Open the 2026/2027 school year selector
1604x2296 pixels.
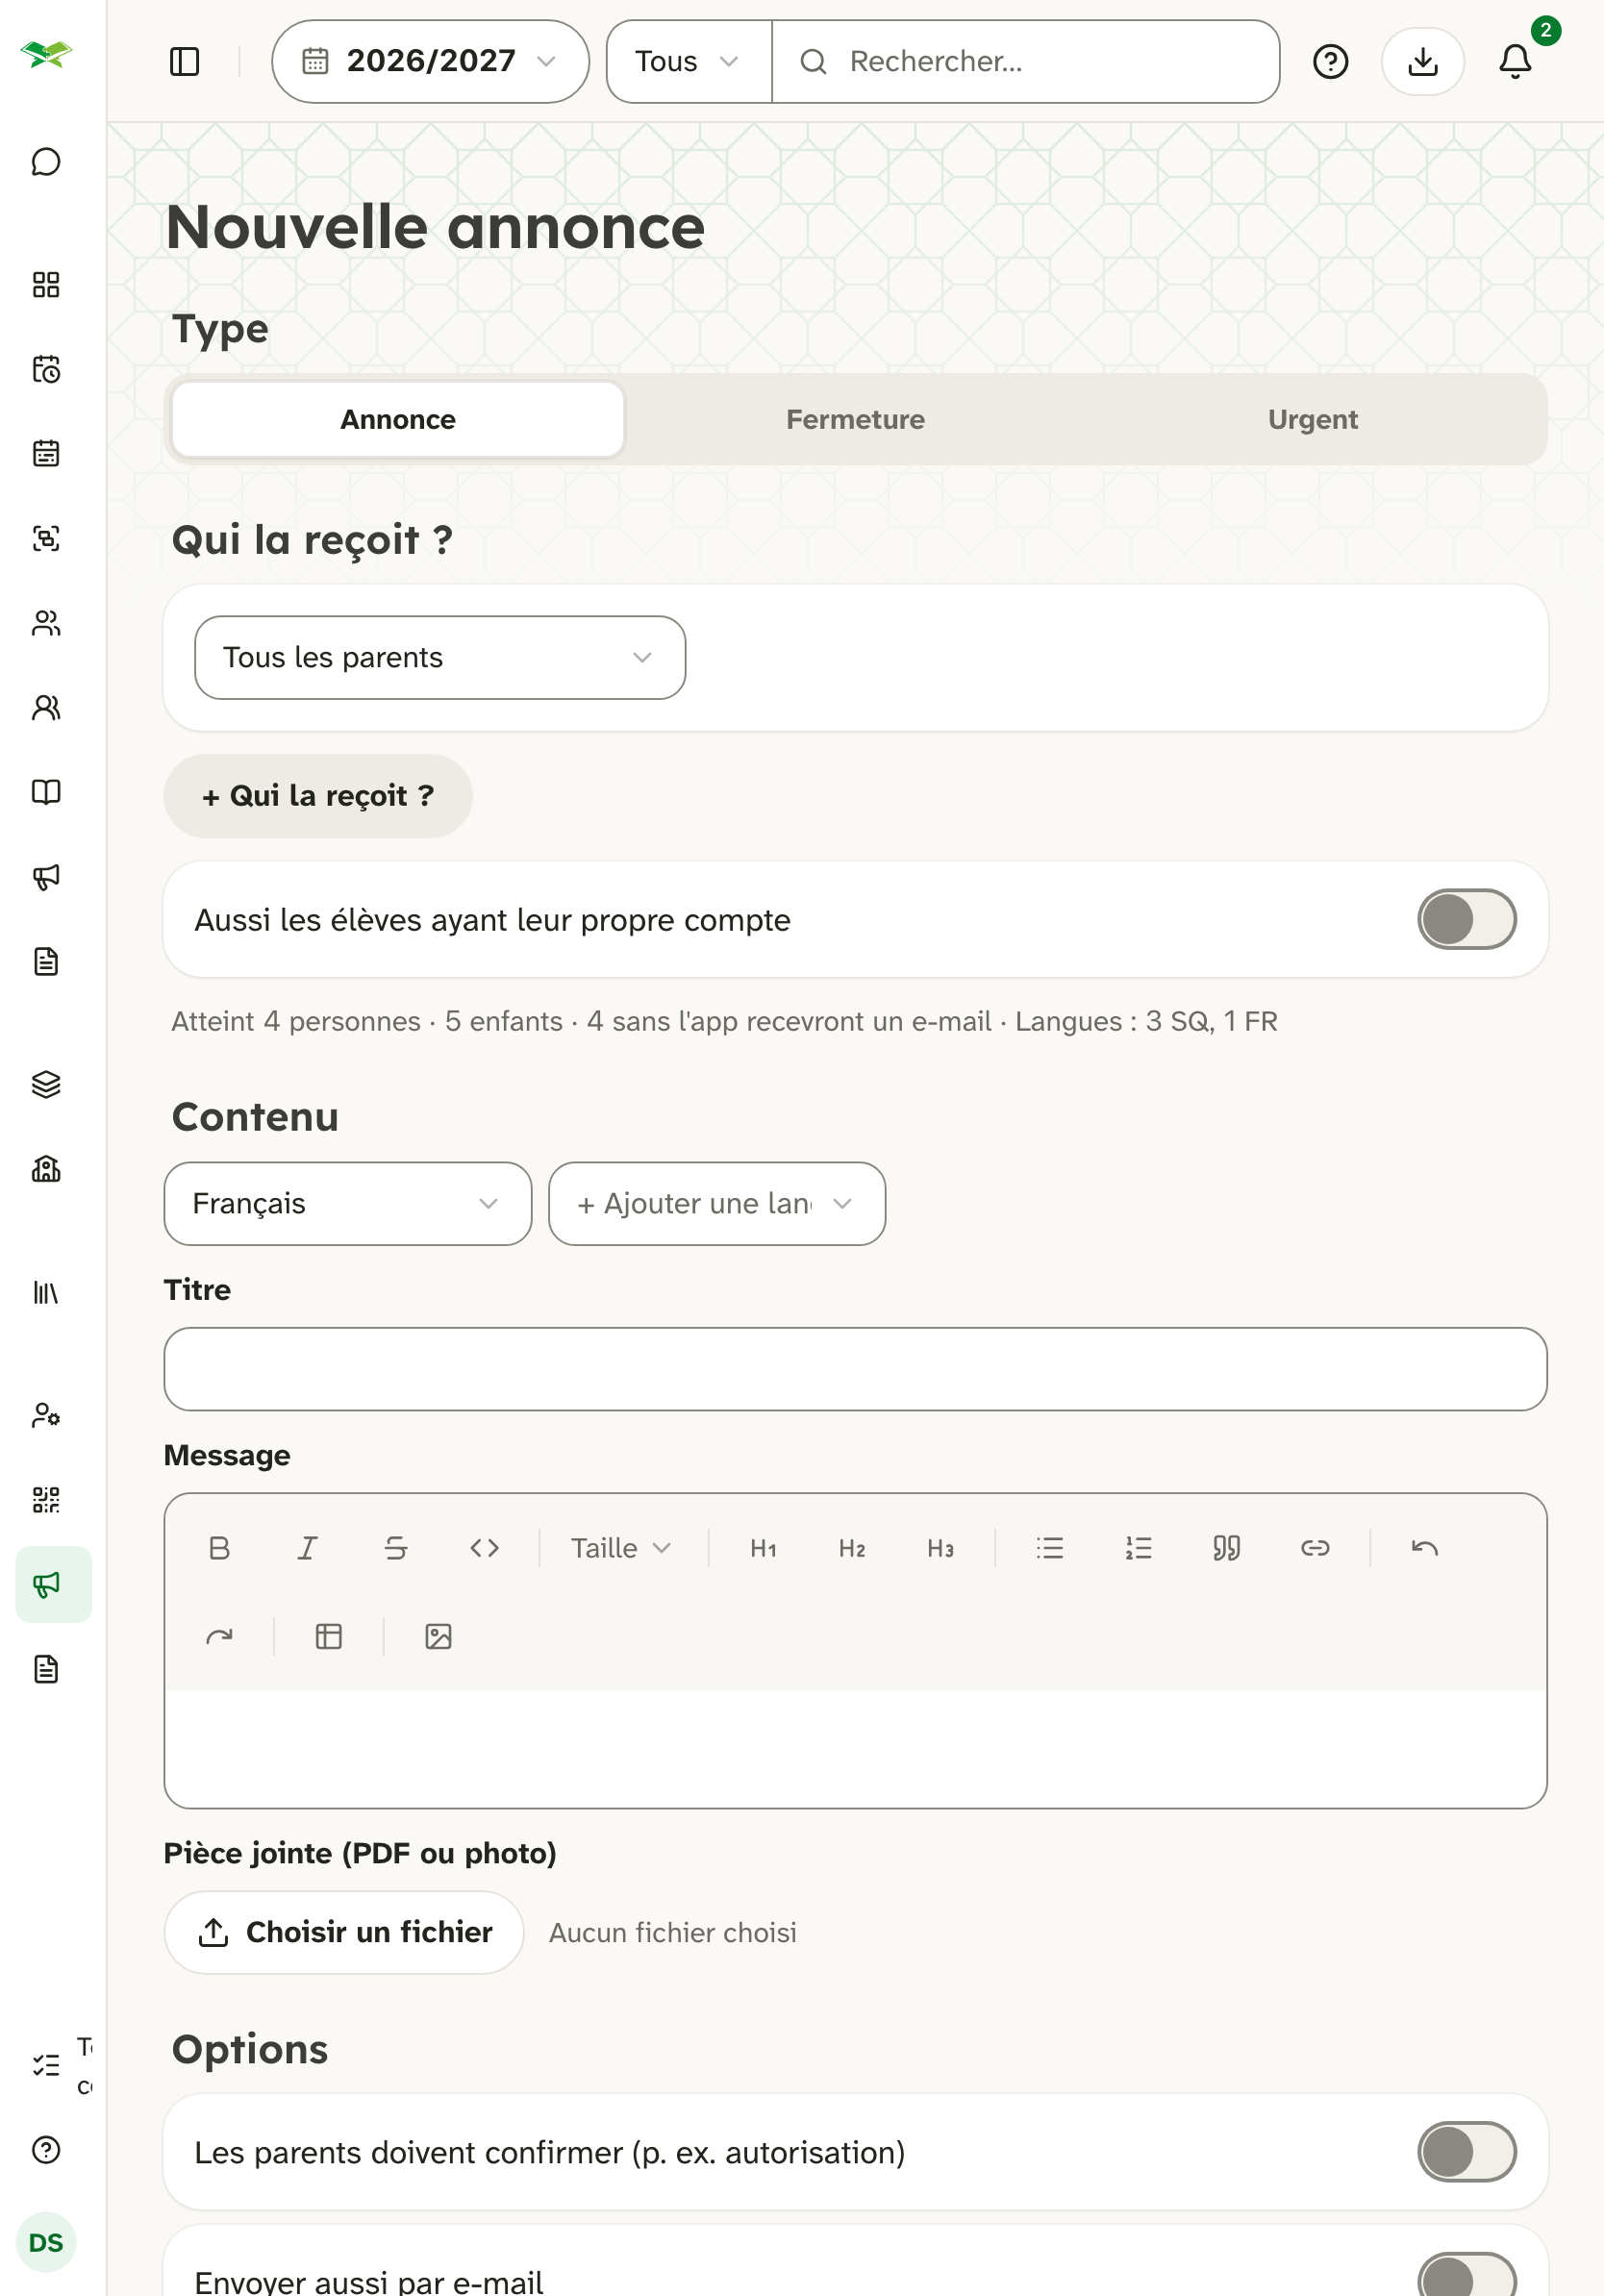point(430,62)
